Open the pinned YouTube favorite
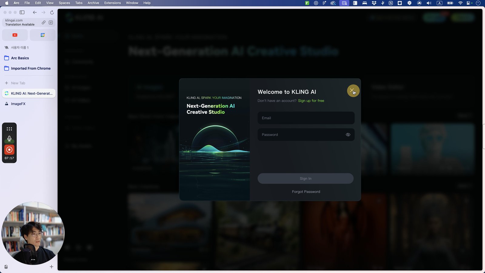485x273 pixels. tap(15, 35)
